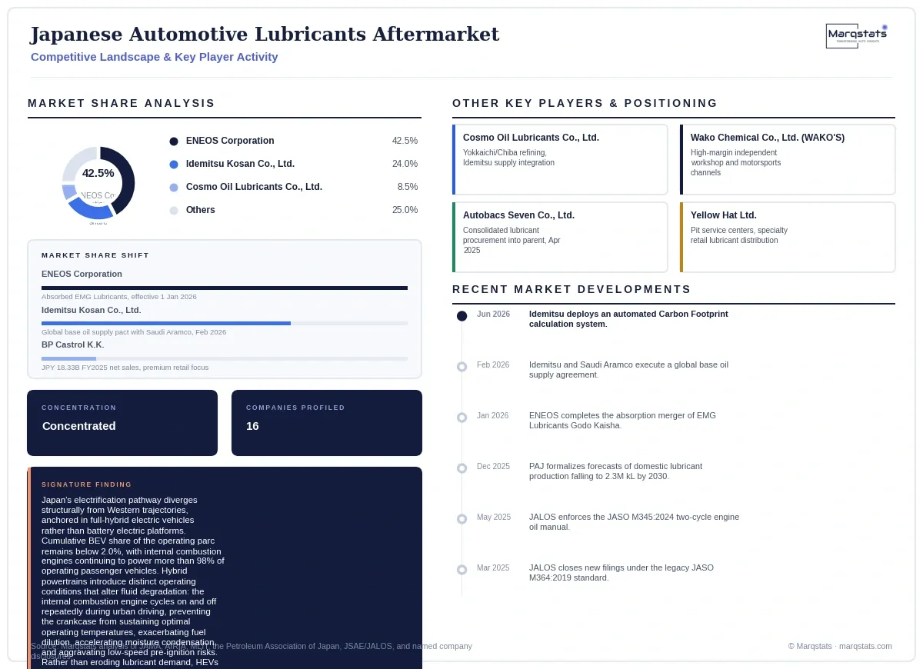Click the JASO M345:2024 two-cycle oil entry
This screenshot has height=669, width=923.
pos(634,522)
